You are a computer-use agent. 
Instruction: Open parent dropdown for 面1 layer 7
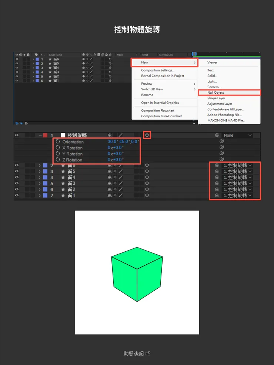(x=237, y=195)
